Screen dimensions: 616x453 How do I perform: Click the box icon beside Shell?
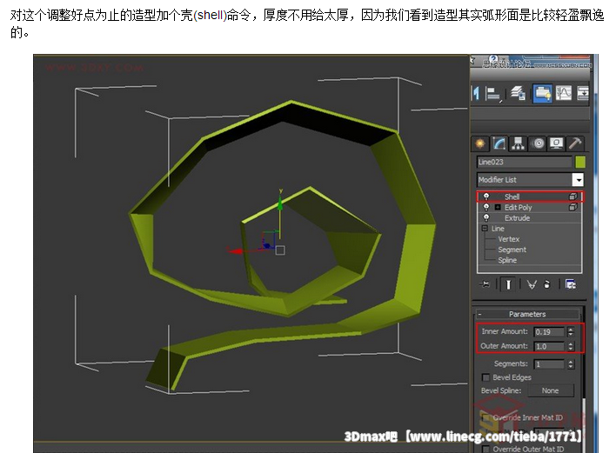pyautogui.click(x=572, y=197)
